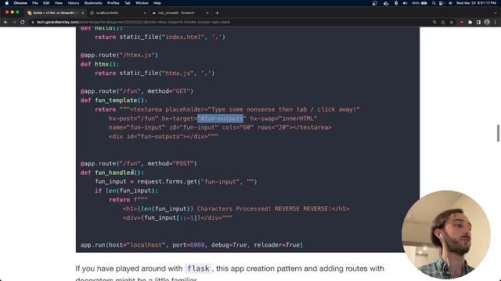Click the inline "flask" code word

click(198, 269)
